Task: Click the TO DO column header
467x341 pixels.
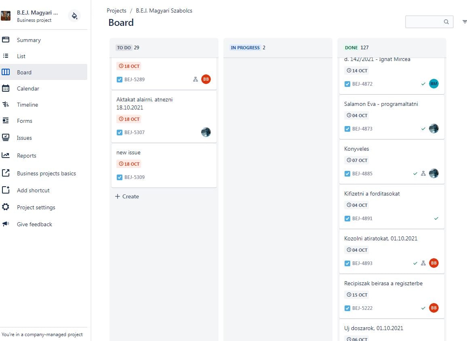Action: coord(164,48)
